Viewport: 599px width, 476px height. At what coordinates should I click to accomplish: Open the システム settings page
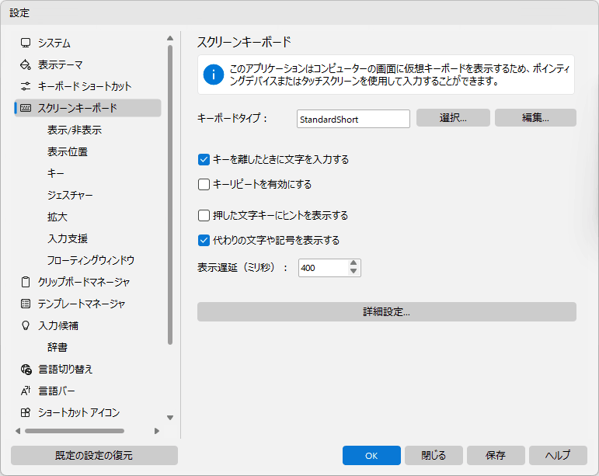click(x=54, y=43)
